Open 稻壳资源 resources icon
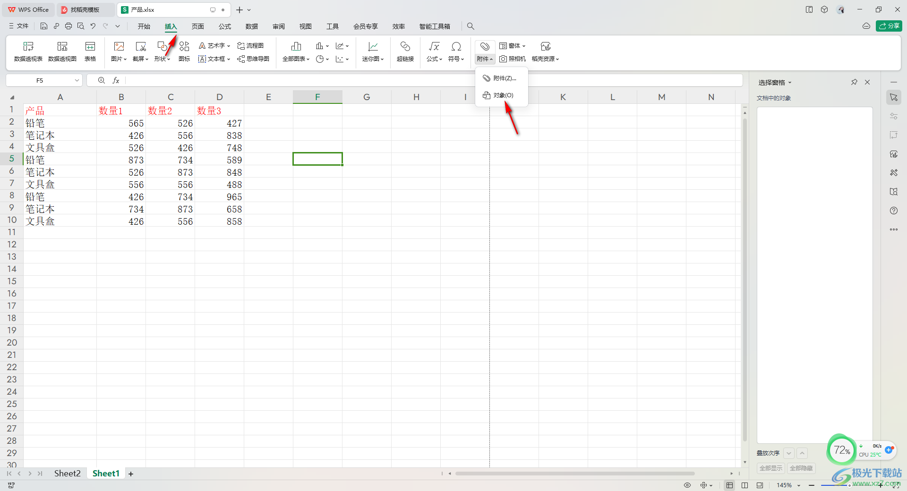Viewport: 907px width, 491px height. [546, 51]
